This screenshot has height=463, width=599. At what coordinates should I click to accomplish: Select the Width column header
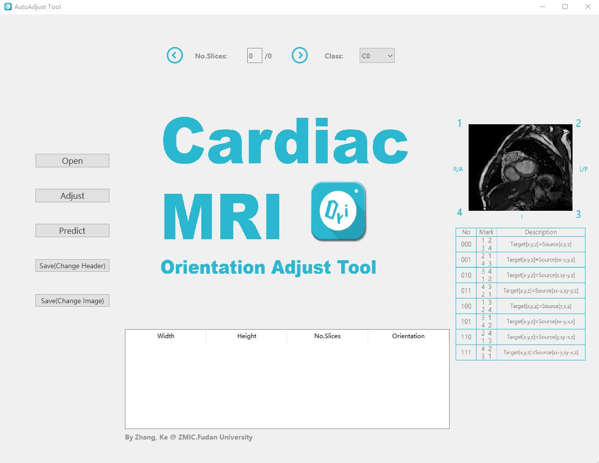tap(165, 336)
